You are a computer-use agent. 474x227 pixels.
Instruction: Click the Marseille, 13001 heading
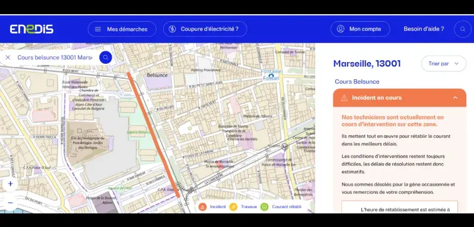(367, 64)
